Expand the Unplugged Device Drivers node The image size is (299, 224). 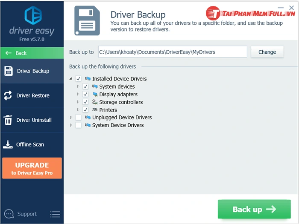pyautogui.click(x=71, y=118)
